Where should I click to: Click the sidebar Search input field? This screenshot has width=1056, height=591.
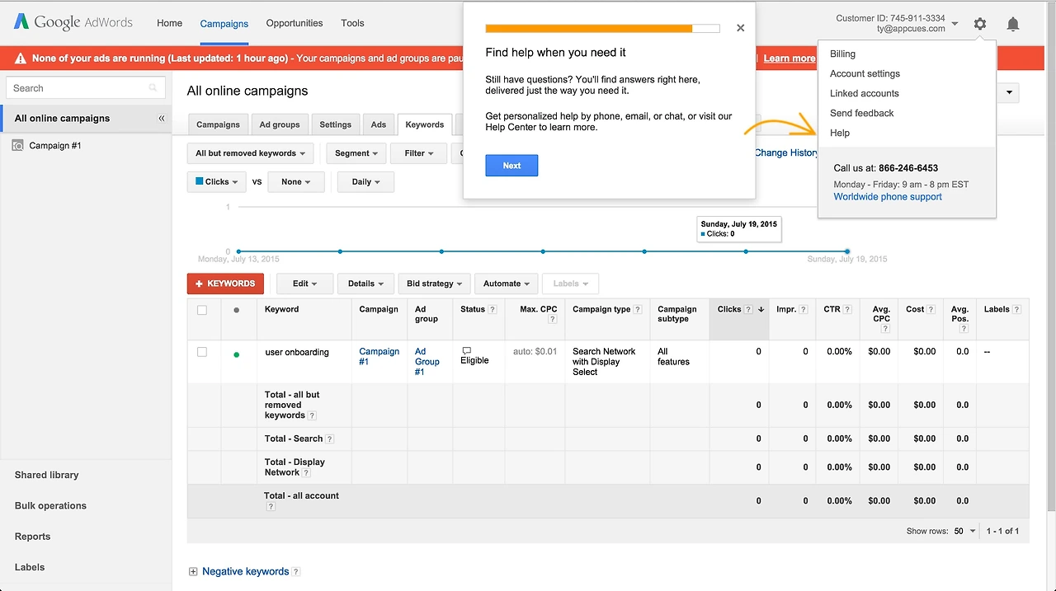[85, 88]
